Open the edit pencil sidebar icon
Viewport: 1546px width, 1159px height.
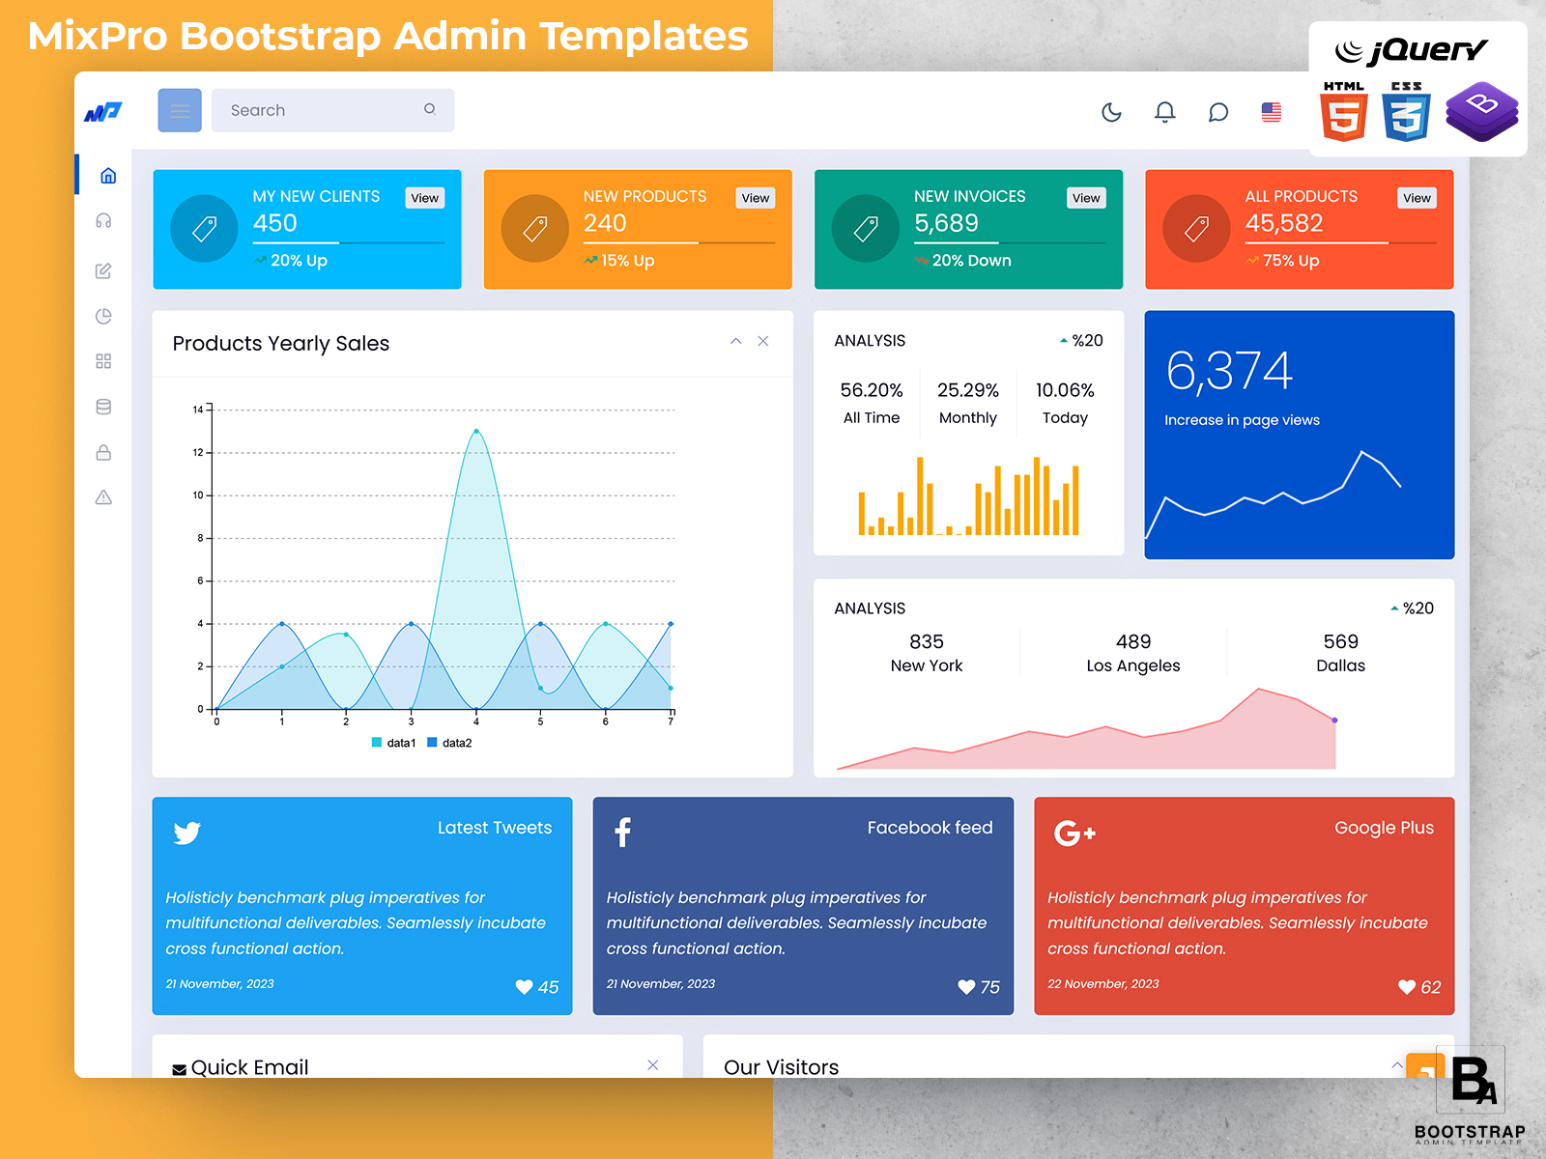click(x=103, y=271)
